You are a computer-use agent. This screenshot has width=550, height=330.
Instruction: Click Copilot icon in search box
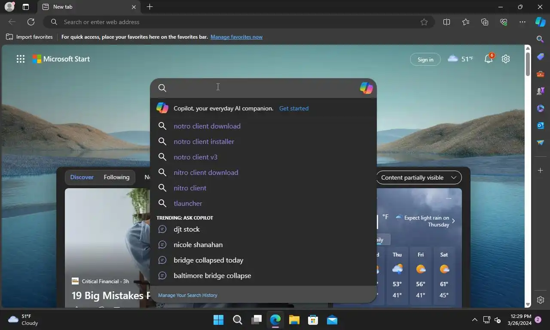coord(366,88)
